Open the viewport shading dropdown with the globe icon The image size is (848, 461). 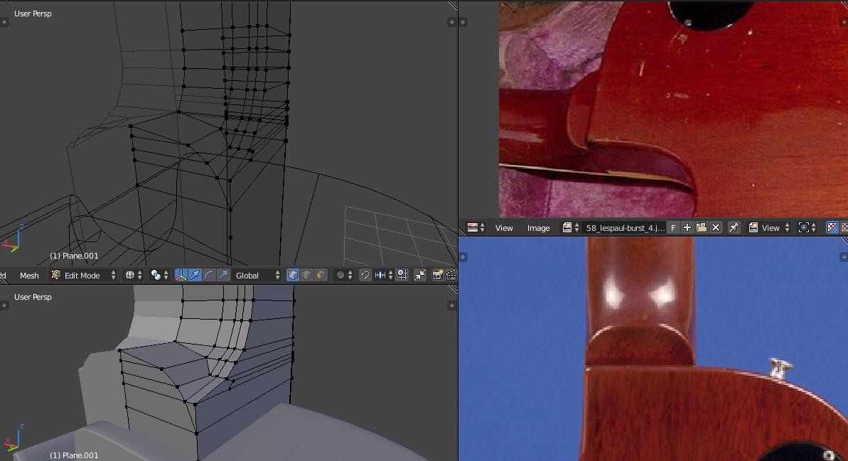click(134, 275)
